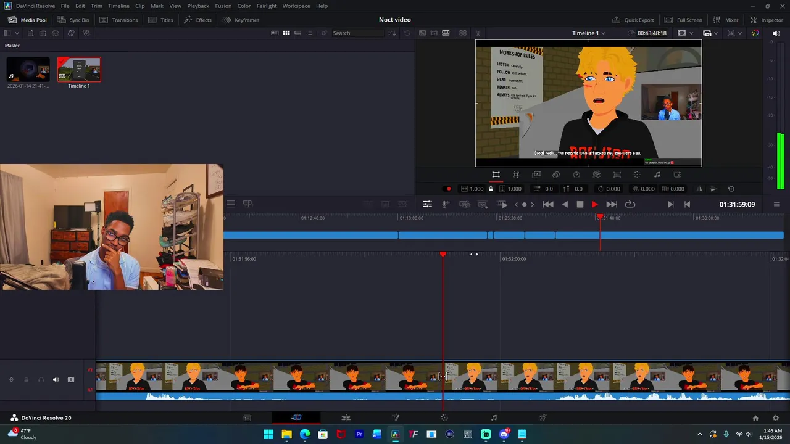
Task: Open the Composite tool
Action: pos(556,175)
